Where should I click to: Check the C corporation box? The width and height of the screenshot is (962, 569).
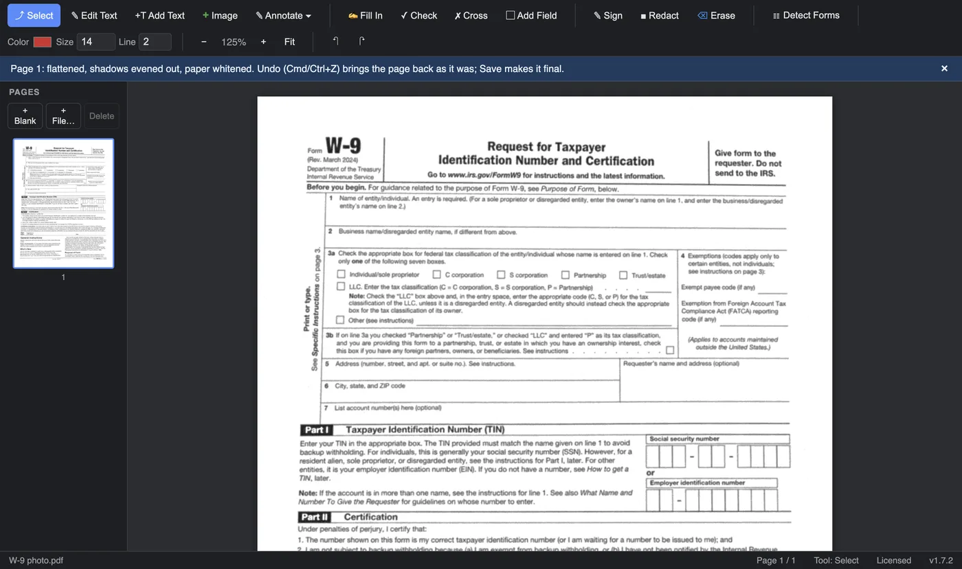click(x=436, y=275)
